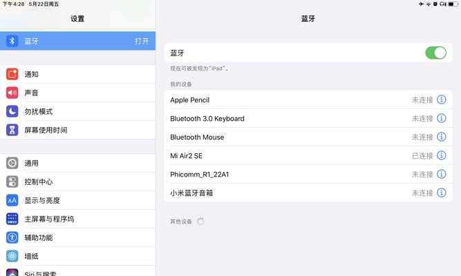This screenshot has width=461, height=276.
Task: Click the 控制中心 switches icon
Action: coord(12,181)
